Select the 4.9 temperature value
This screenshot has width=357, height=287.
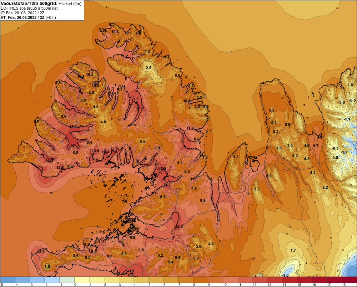(x=96, y=107)
